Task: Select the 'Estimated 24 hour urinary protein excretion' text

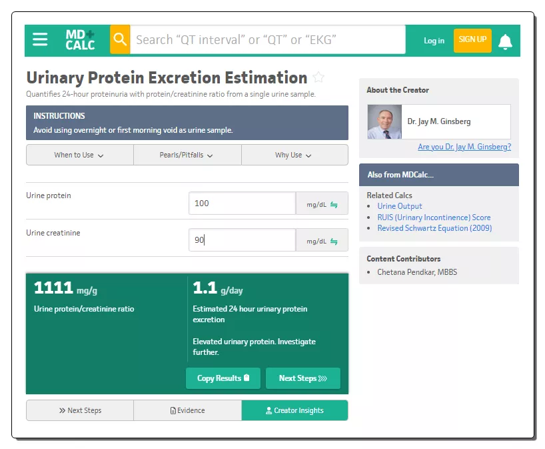Action: 250,314
